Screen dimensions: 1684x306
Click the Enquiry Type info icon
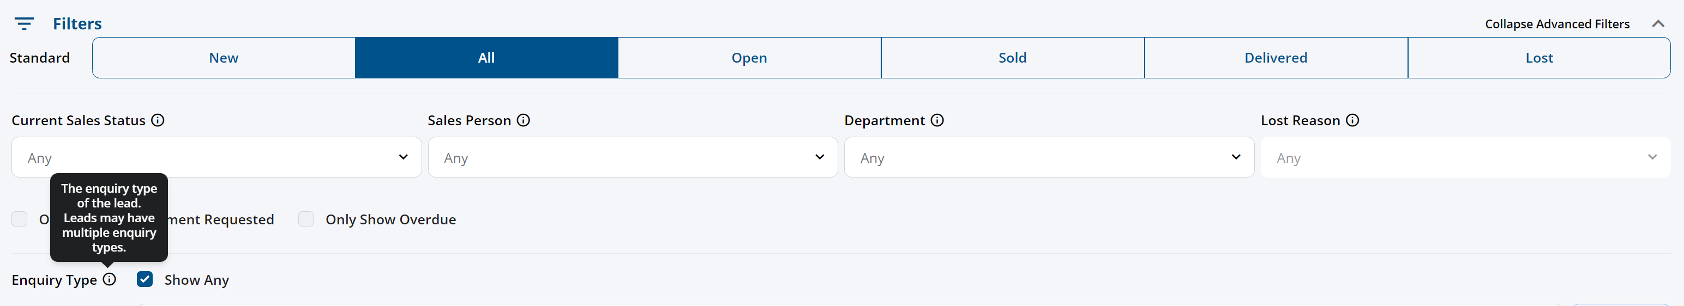click(109, 280)
